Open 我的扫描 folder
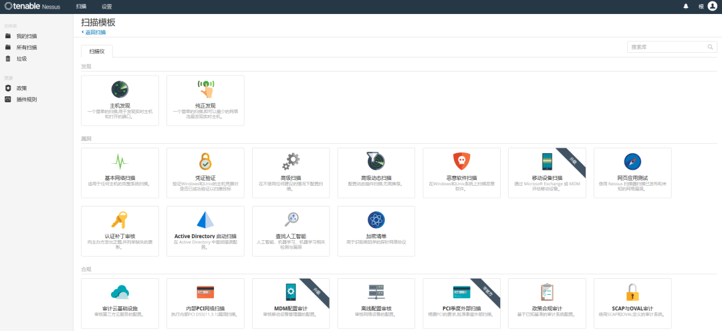722x331 pixels. coord(27,36)
